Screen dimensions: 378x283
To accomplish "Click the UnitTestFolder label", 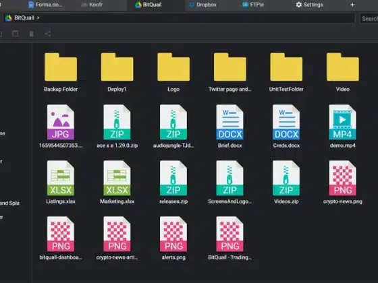I will click(286, 89).
